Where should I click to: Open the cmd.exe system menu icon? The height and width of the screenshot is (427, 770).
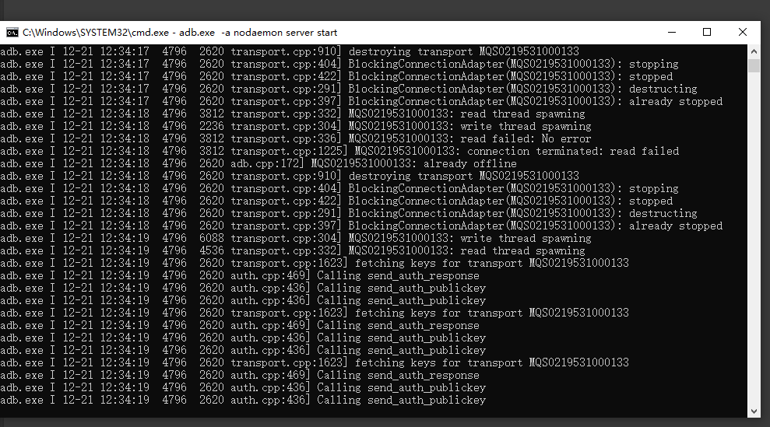click(x=12, y=33)
